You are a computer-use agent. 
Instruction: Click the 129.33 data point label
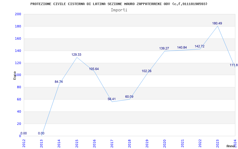(76, 55)
